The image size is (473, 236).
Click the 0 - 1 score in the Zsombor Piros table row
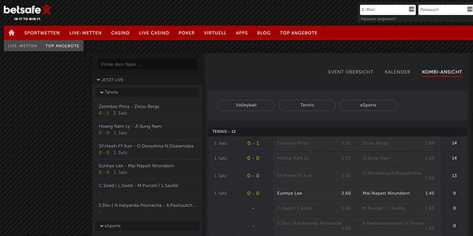tap(253, 144)
